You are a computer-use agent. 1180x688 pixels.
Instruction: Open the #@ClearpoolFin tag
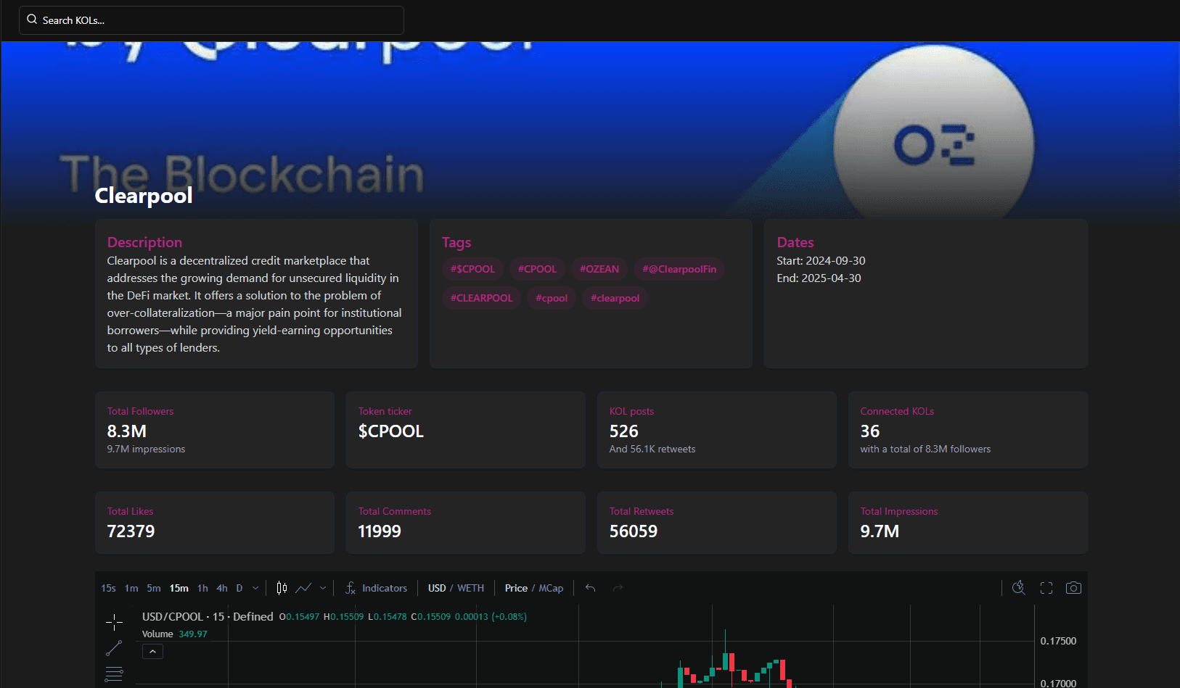[679, 269]
